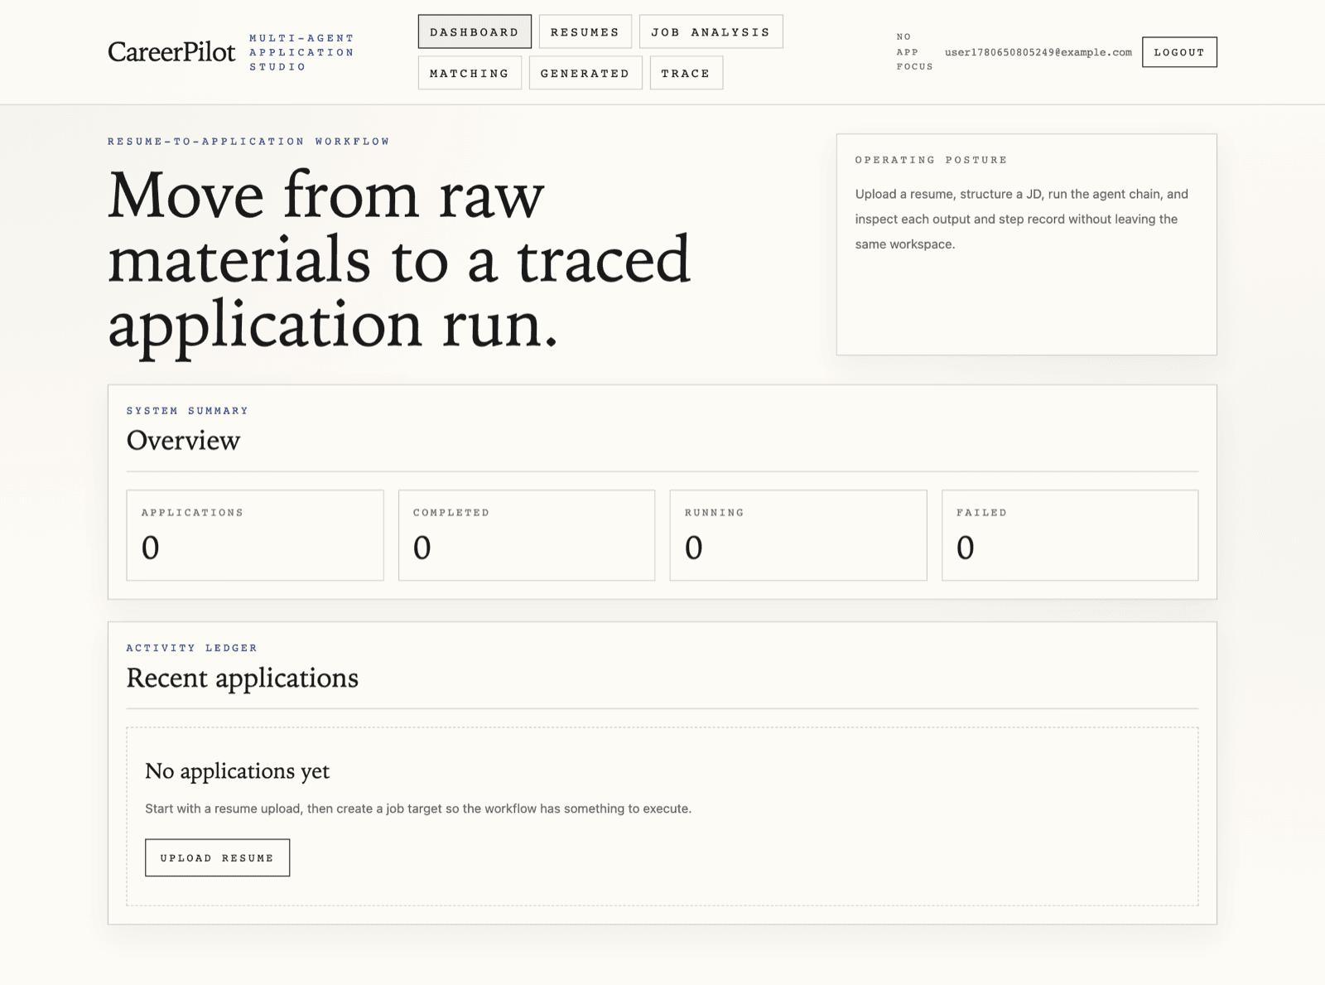Click the Operating Posture heading
This screenshot has height=985, width=1325.
click(931, 160)
